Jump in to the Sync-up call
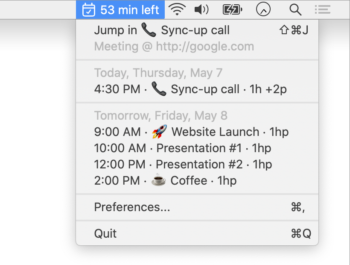The image size is (350, 265). click(161, 30)
